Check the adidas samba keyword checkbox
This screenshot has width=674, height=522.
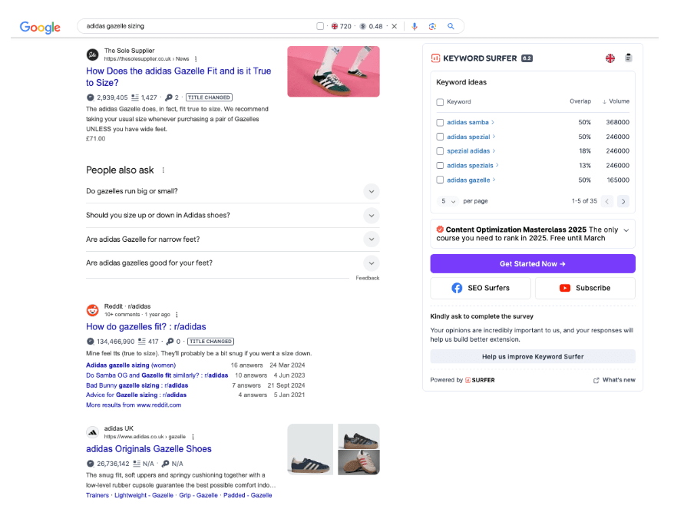440,121
